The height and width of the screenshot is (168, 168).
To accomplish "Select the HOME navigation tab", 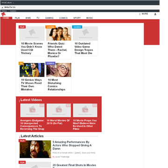I will pyautogui.click(x=6, y=18).
